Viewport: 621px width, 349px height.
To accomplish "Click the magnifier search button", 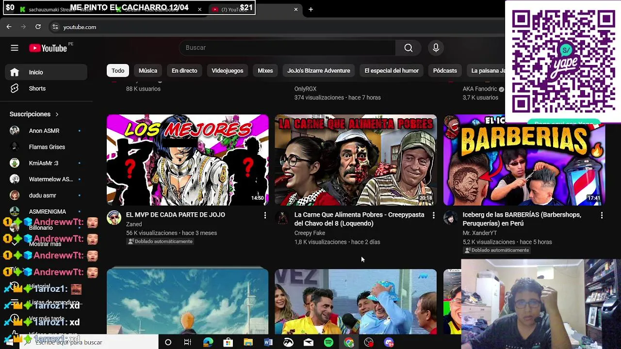I will [409, 48].
